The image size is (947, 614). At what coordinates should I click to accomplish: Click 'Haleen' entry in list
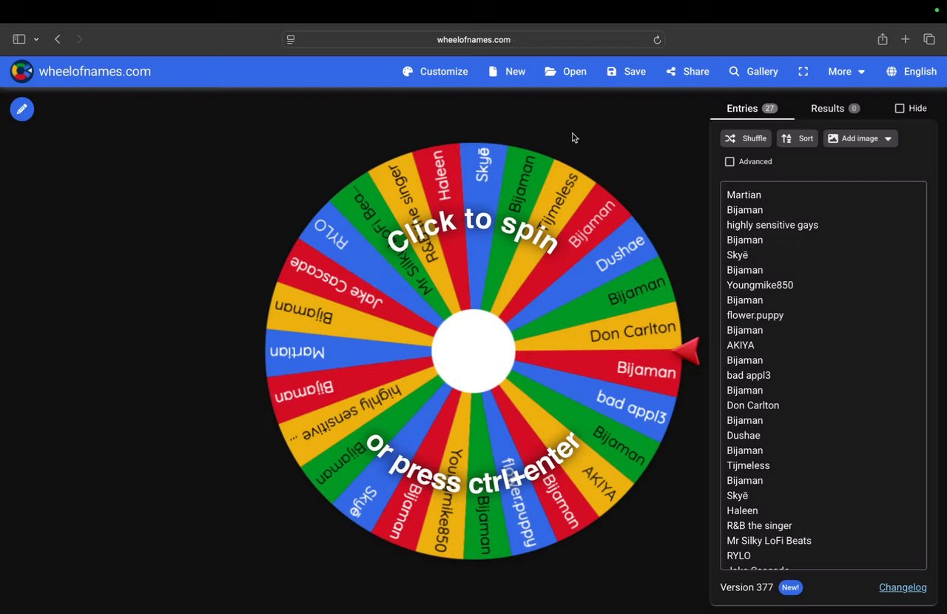click(x=742, y=510)
